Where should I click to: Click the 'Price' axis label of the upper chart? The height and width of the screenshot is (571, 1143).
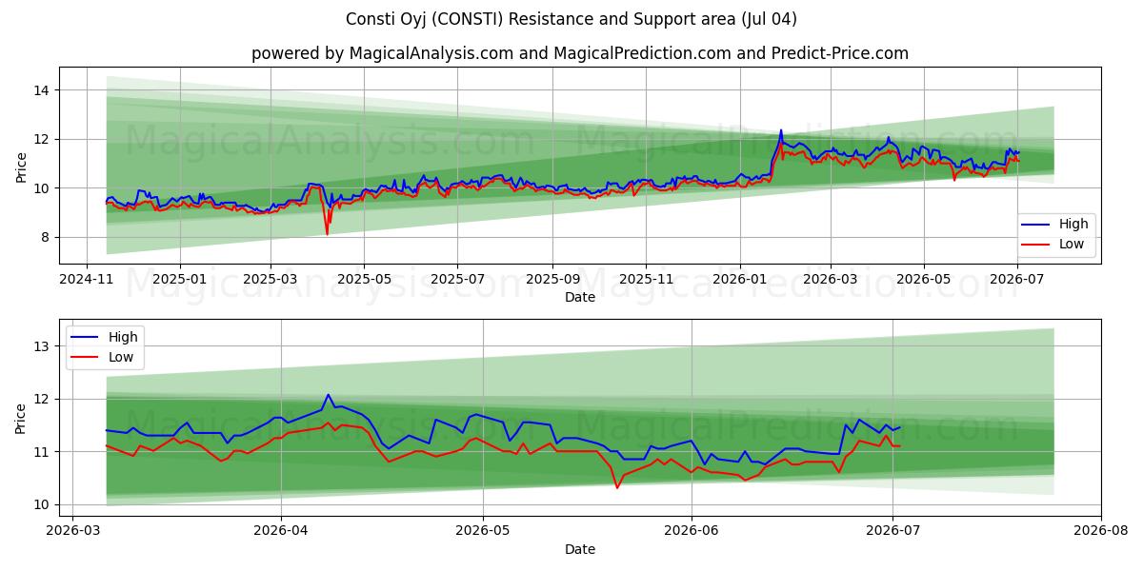pyautogui.click(x=21, y=166)
